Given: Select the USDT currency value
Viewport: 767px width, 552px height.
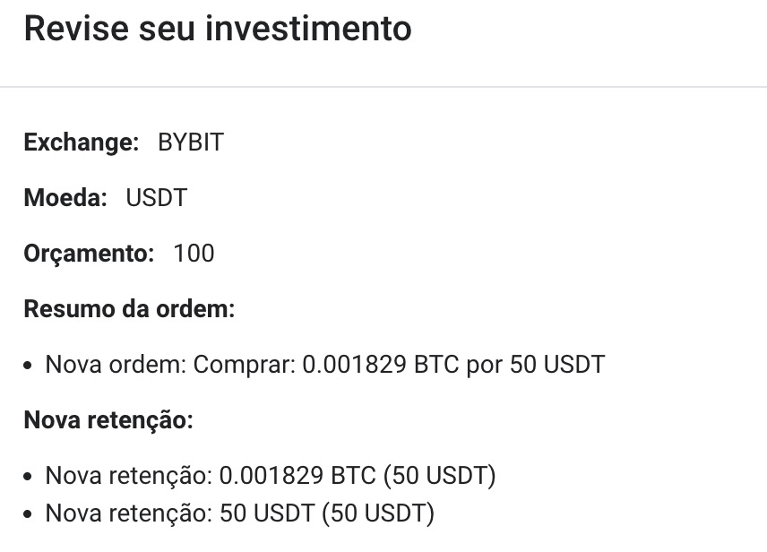Looking at the screenshot, I should point(157,198).
